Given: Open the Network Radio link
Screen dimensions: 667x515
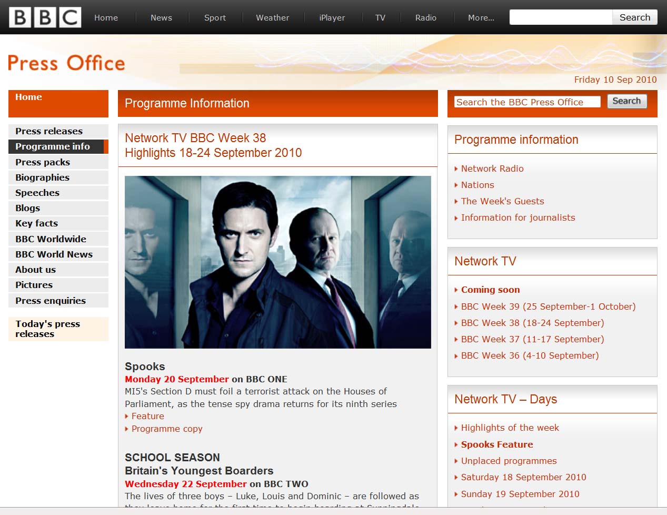Looking at the screenshot, I should click(x=492, y=169).
